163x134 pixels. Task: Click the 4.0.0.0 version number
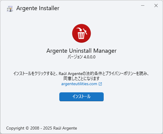coord(90,57)
